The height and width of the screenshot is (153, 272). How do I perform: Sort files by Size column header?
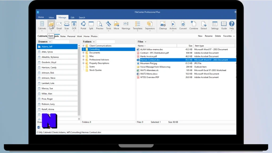tap(185, 46)
